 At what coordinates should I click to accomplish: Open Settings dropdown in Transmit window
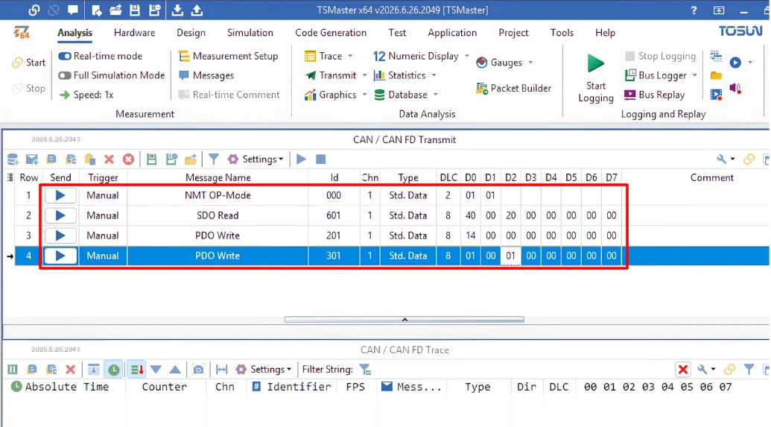[x=256, y=159]
